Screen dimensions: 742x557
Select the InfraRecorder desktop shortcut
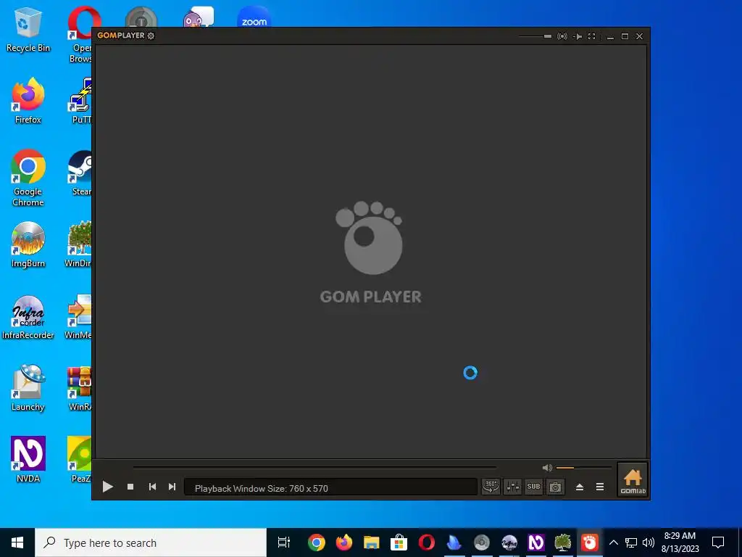(28, 317)
